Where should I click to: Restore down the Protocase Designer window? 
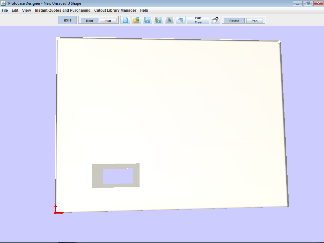308,3
